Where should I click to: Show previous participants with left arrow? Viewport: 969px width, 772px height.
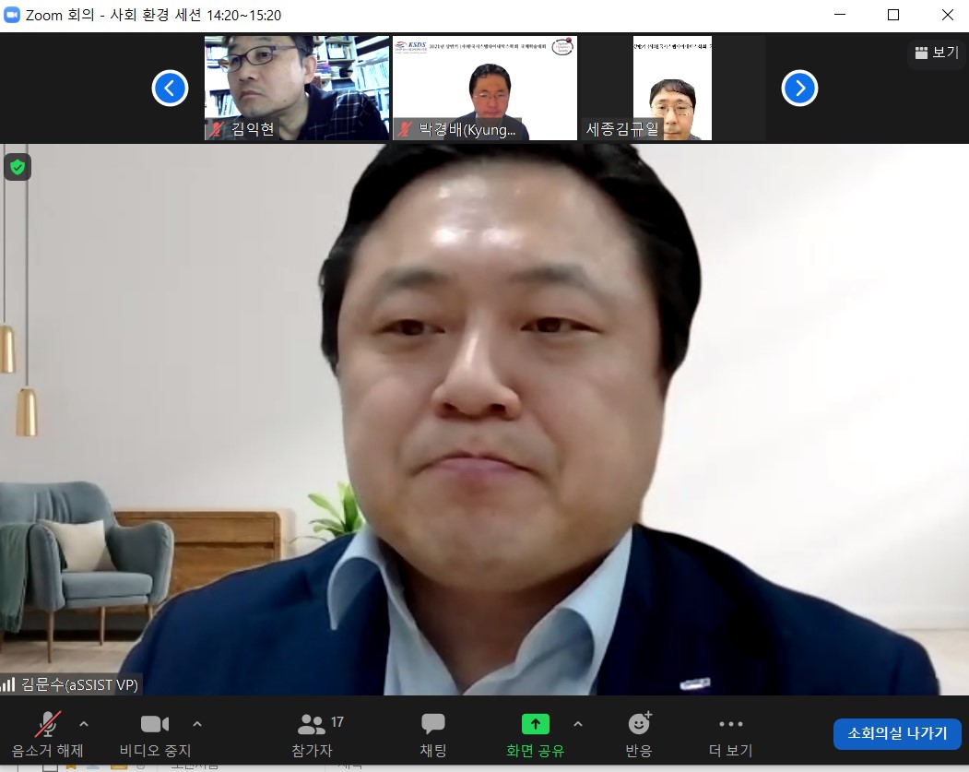pyautogui.click(x=170, y=89)
